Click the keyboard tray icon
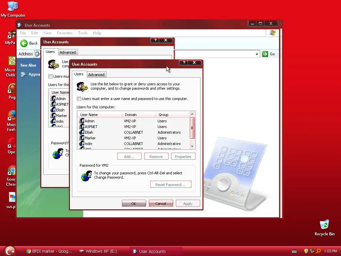The width and height of the screenshot is (341, 256). [294, 251]
